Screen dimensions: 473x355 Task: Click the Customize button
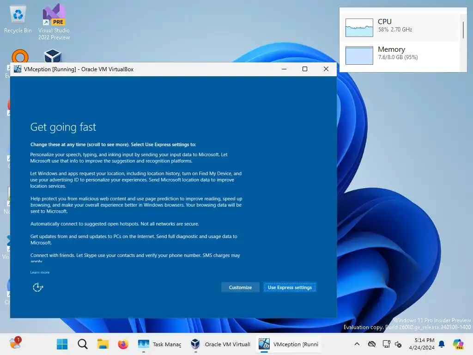240,288
